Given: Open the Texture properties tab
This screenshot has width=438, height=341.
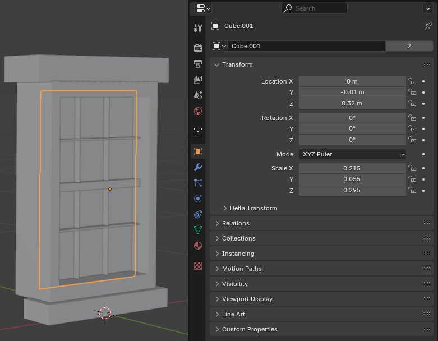Looking at the screenshot, I should tap(198, 266).
